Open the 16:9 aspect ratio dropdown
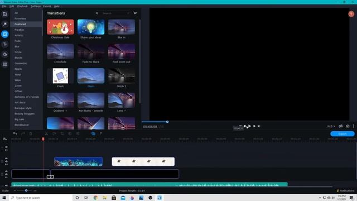This screenshot has width=357, height=201. 331,126
